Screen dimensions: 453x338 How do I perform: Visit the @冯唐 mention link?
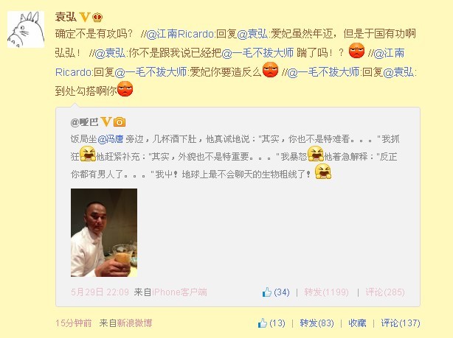click(111, 139)
